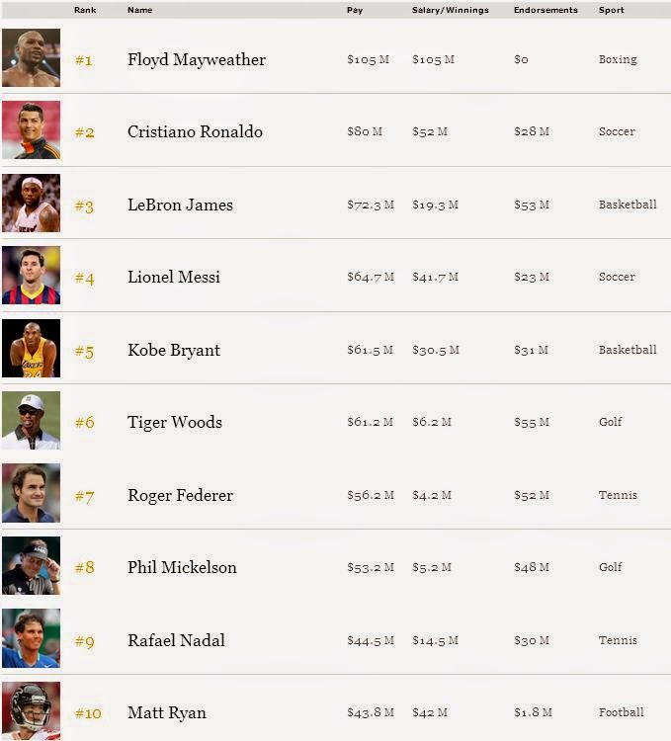
Task: Click Cristiano Ronaldo's thumbnail photo
Action: [x=32, y=130]
